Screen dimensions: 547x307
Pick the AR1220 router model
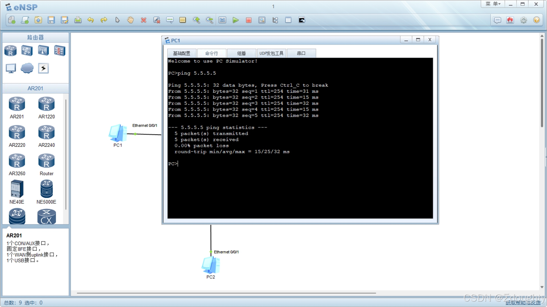click(46, 108)
